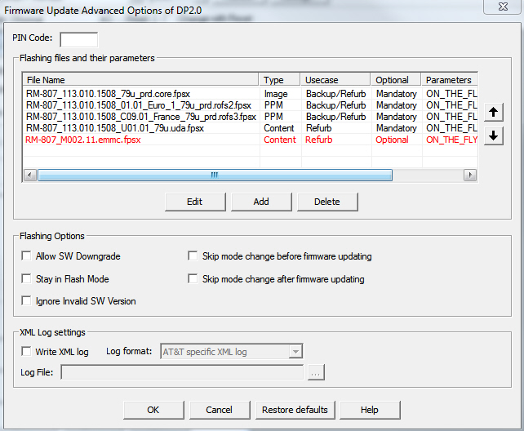The width and height of the screenshot is (524, 431).
Task: Click the Usecase column header
Action: 335,80
